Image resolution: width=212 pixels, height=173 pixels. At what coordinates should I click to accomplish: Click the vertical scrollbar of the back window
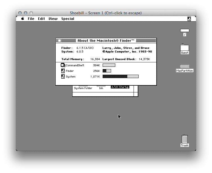pos(136,89)
